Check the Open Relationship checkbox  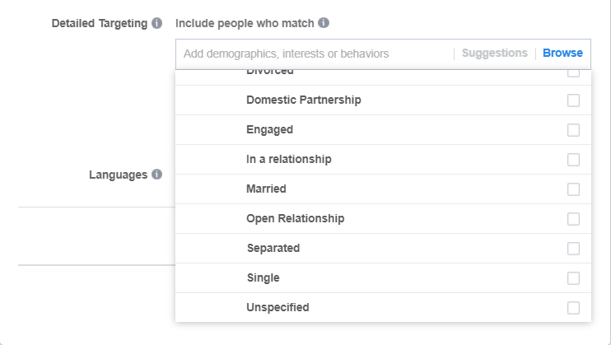pos(573,219)
